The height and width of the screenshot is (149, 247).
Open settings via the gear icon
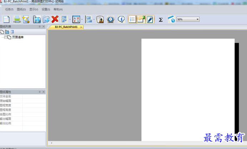pyautogui.click(x=111, y=19)
